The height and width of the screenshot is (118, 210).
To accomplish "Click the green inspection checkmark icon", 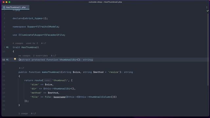I will click(x=207, y=11).
